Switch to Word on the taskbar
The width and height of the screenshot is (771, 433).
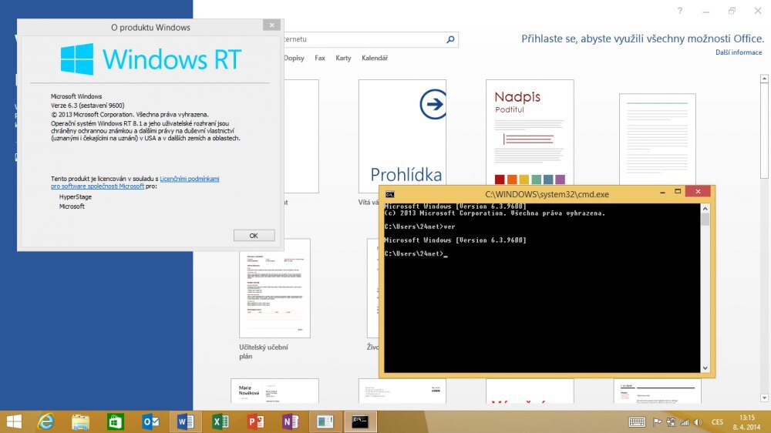pos(185,421)
